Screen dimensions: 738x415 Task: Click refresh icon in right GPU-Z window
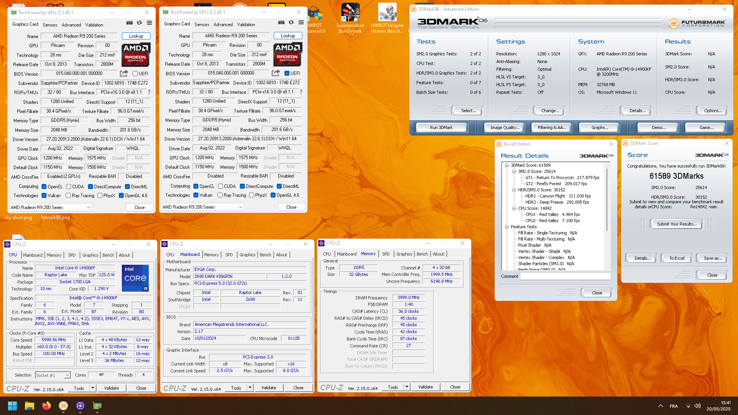coord(291,23)
